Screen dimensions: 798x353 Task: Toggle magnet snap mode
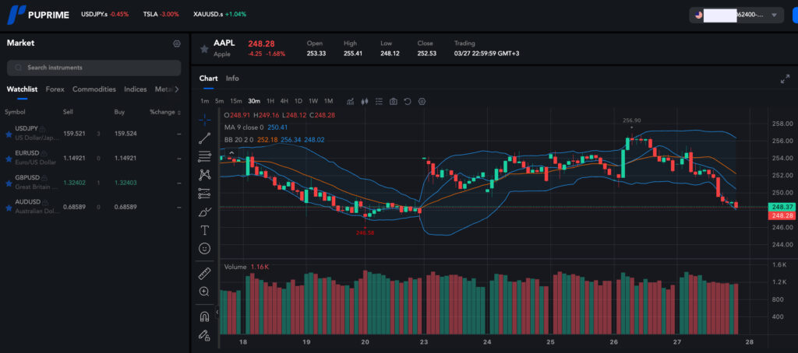point(205,316)
